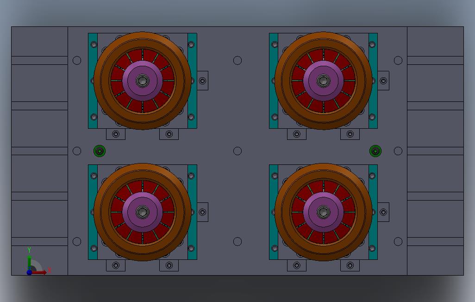Select the bottom-right plate hole near right rail

pos(398,241)
